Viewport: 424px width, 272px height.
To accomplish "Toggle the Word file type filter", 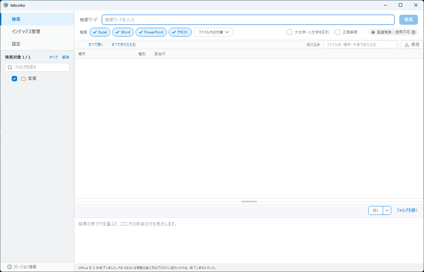I will click(123, 32).
